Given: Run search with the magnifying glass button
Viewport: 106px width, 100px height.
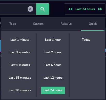Looking at the screenshot, I should (x=43, y=9).
